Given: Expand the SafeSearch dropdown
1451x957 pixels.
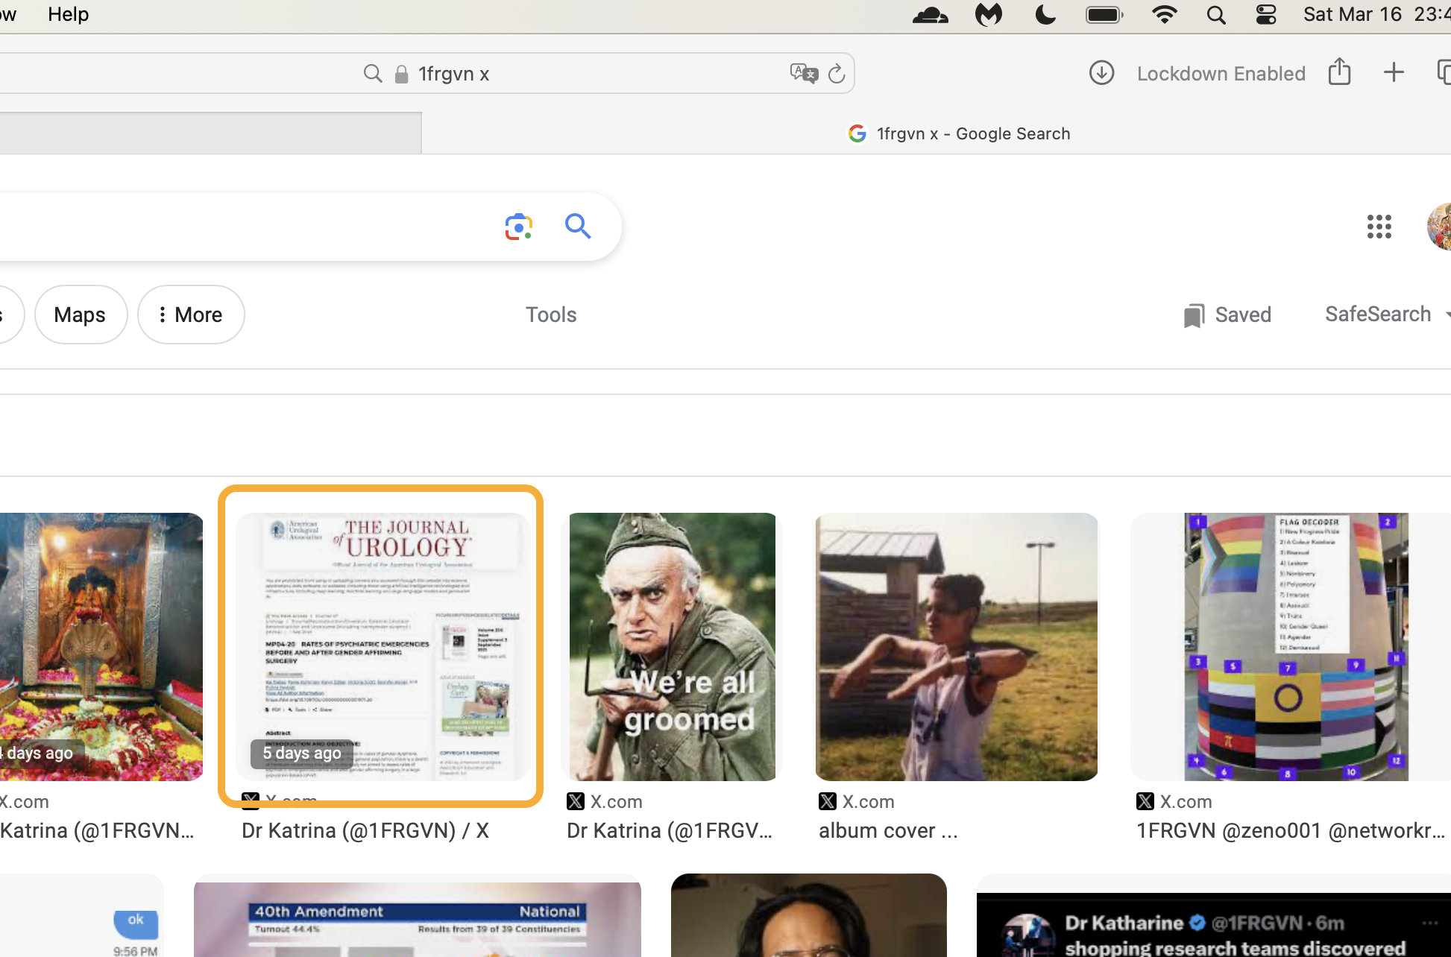Looking at the screenshot, I should tap(1387, 314).
